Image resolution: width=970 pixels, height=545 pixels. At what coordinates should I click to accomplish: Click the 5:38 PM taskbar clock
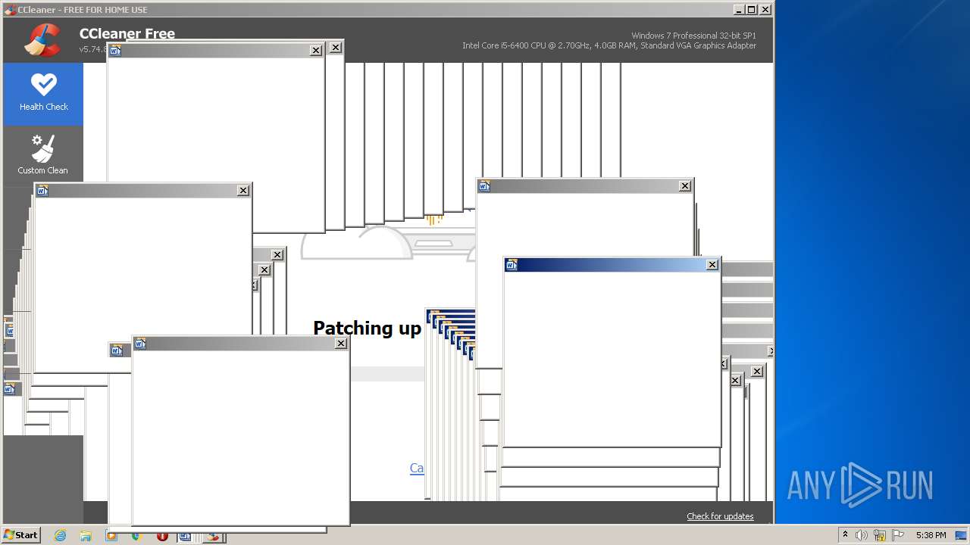click(931, 535)
